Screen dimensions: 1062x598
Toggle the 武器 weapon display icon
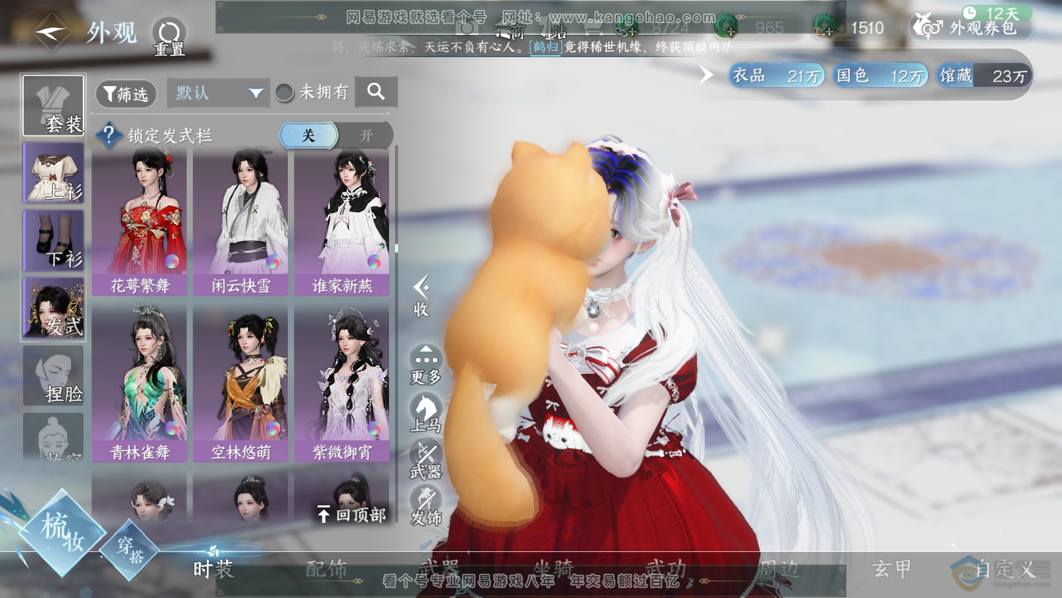pos(426,459)
